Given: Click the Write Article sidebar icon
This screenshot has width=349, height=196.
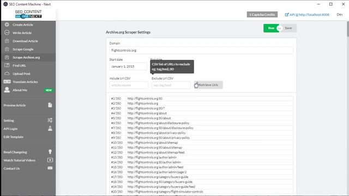Looking at the screenshot, I should click(7, 33).
